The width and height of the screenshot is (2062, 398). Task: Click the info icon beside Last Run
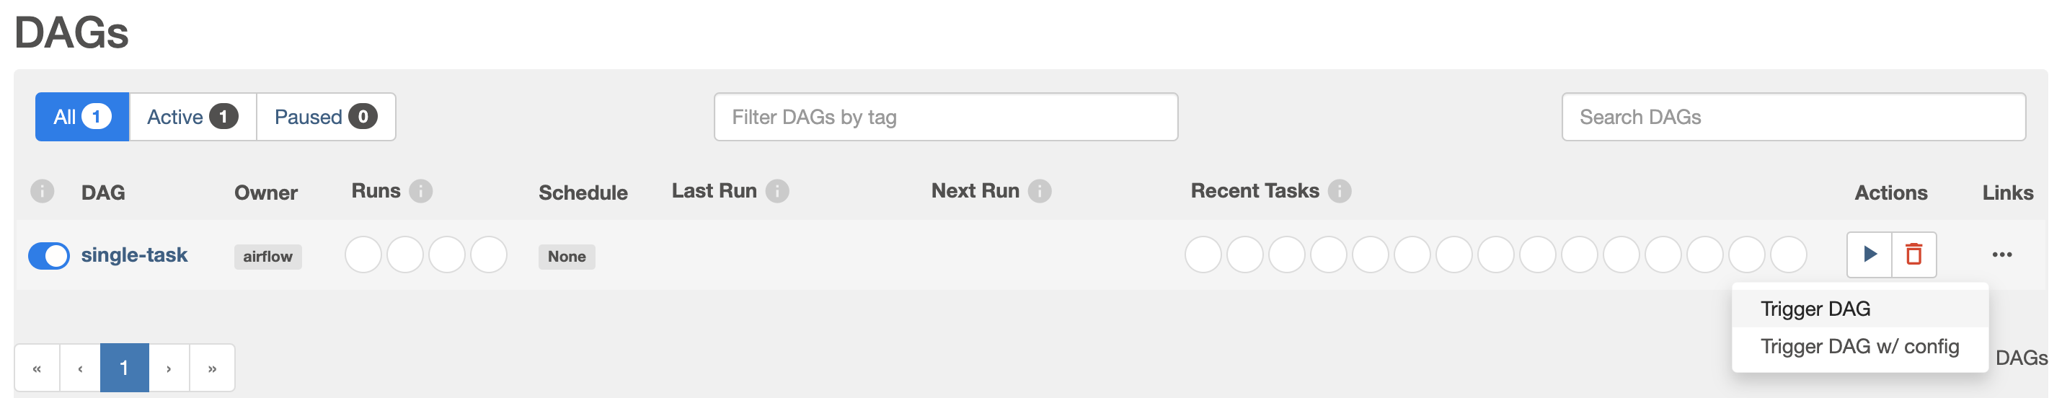(777, 191)
